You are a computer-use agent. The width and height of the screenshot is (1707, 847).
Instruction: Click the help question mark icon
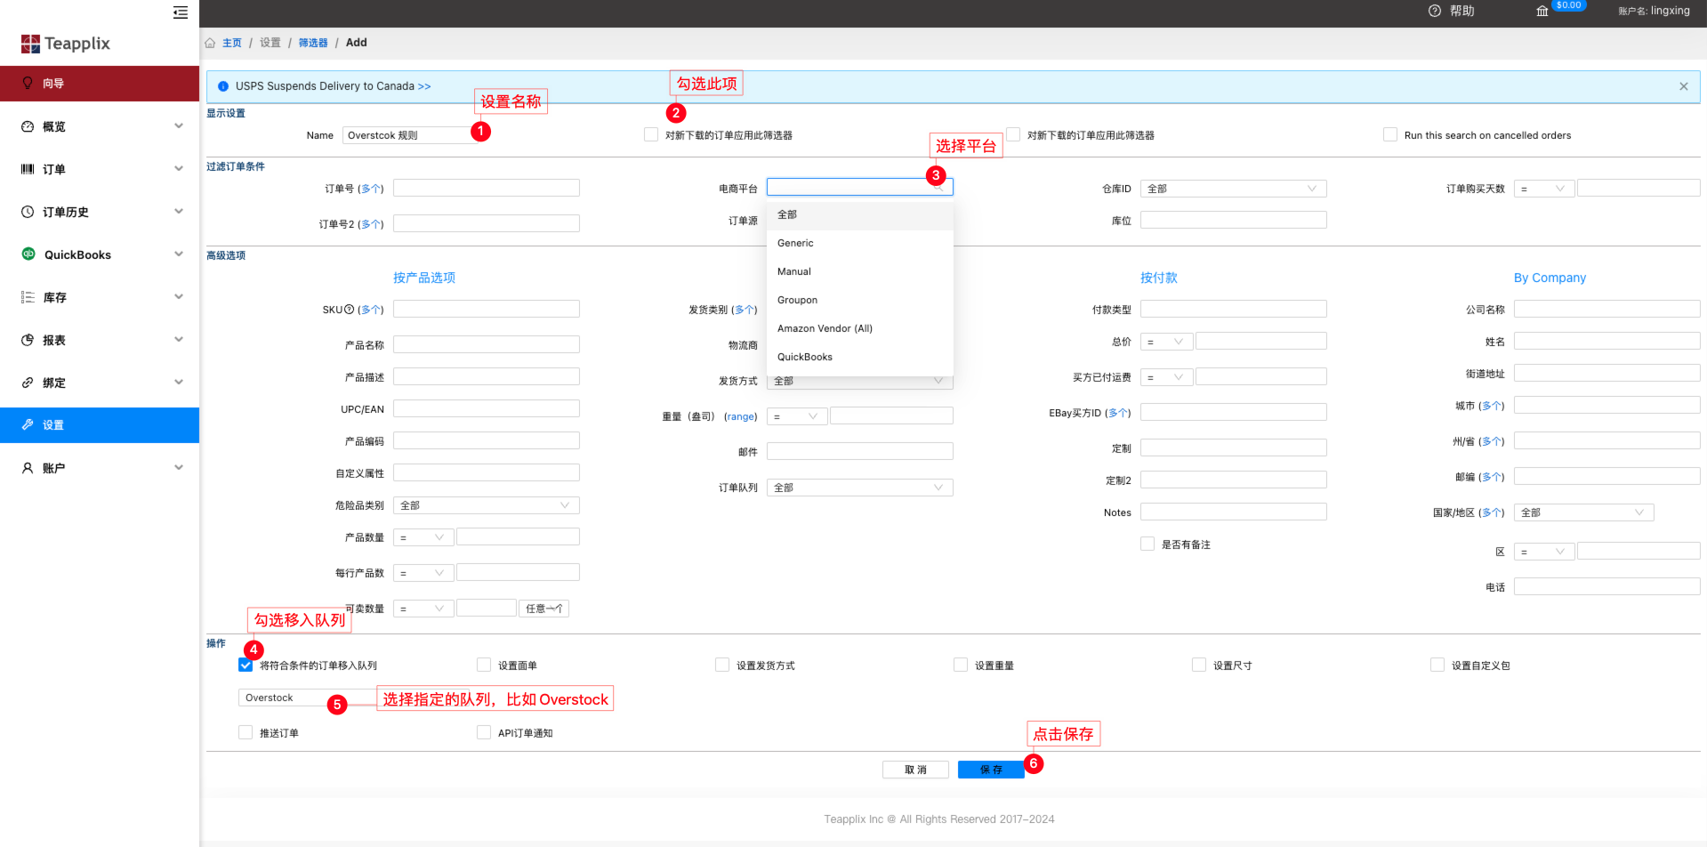pos(1435,11)
